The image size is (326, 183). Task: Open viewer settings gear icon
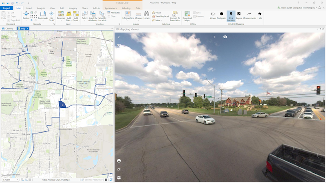(119, 177)
